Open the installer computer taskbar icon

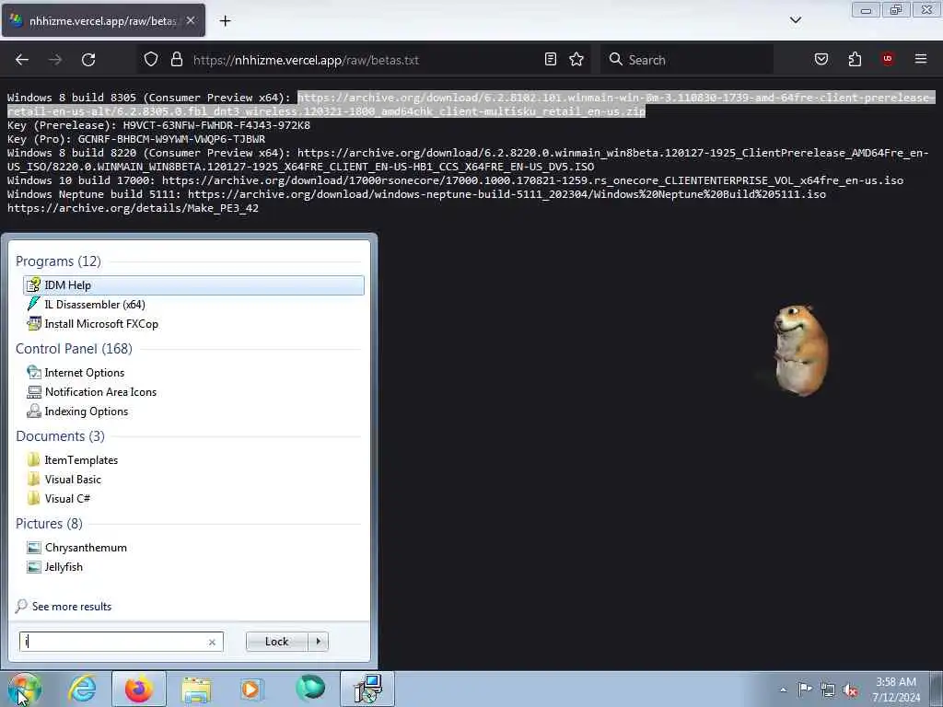367,689
